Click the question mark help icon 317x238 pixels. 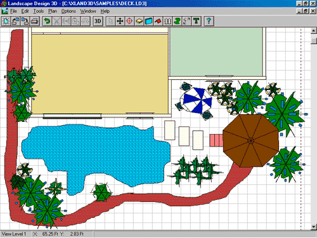click(x=209, y=21)
